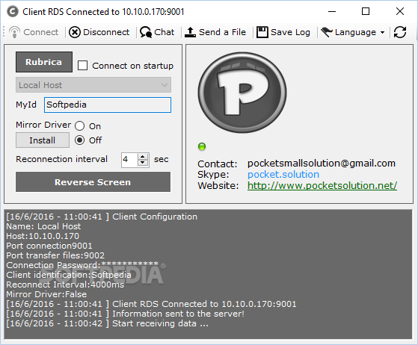Click 'Name: Local Host' log line
418x345 pixels.
click(x=43, y=226)
